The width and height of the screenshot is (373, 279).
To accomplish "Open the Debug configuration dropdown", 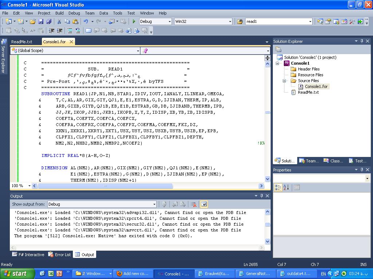I will [x=169, y=22].
